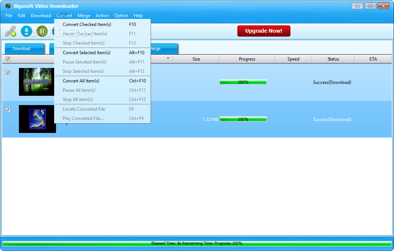
Task: Click the 1.22 MB size value
Action: click(210, 120)
